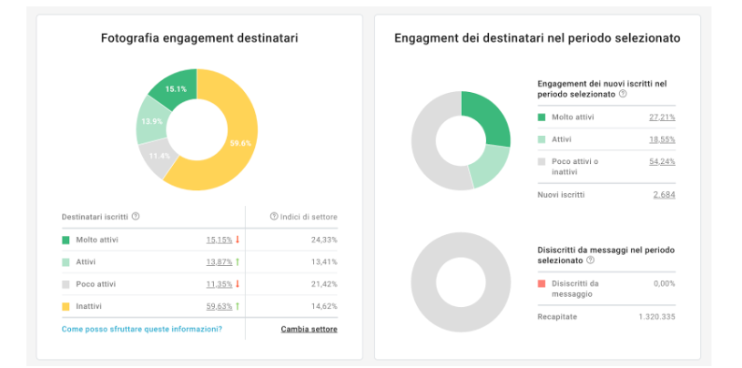Click help icon beside Destinatari iscritti
The image size is (742, 368).
(x=136, y=217)
